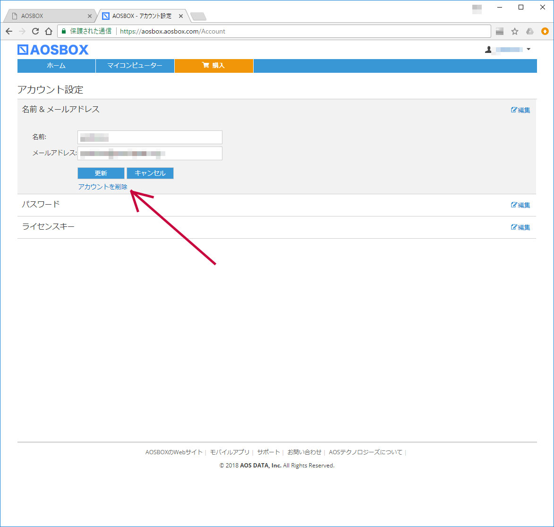Reload the current page
Screen dimensions: 554x527
click(x=35, y=31)
